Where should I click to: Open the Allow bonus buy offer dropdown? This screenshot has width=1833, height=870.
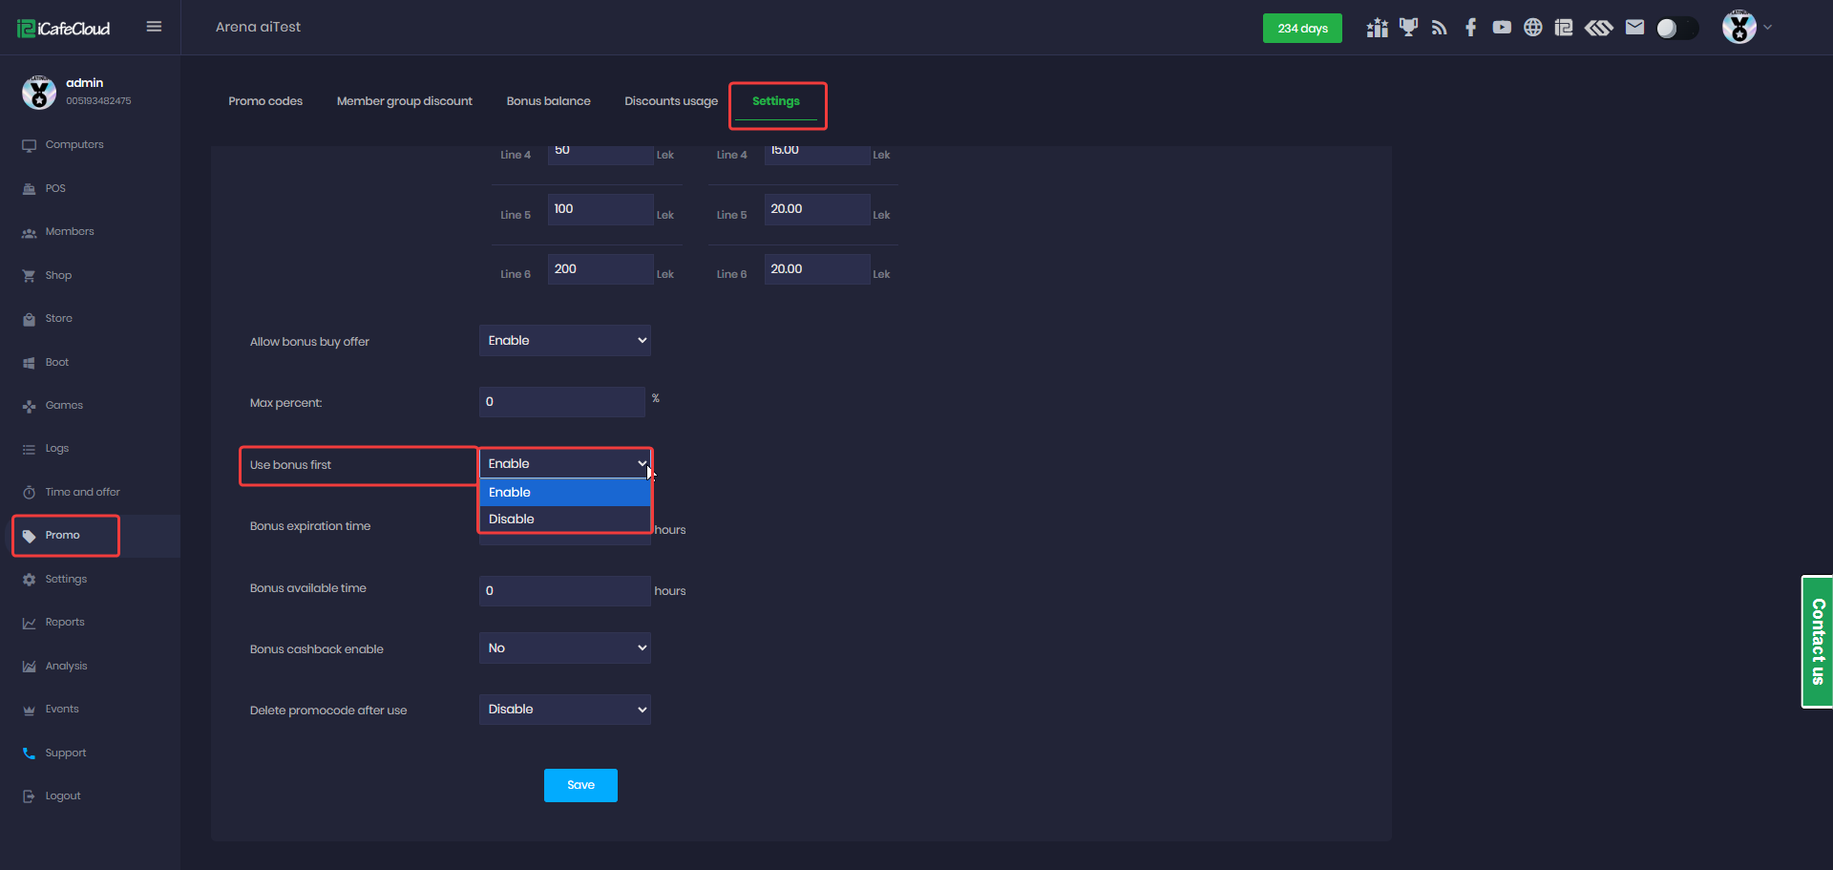click(x=564, y=341)
